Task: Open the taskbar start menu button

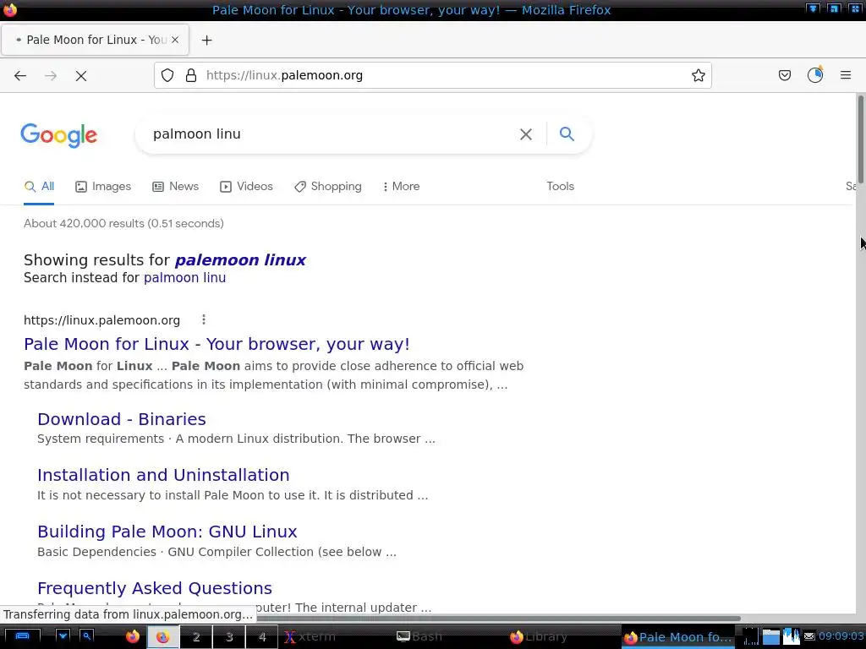Action: pyautogui.click(x=22, y=636)
